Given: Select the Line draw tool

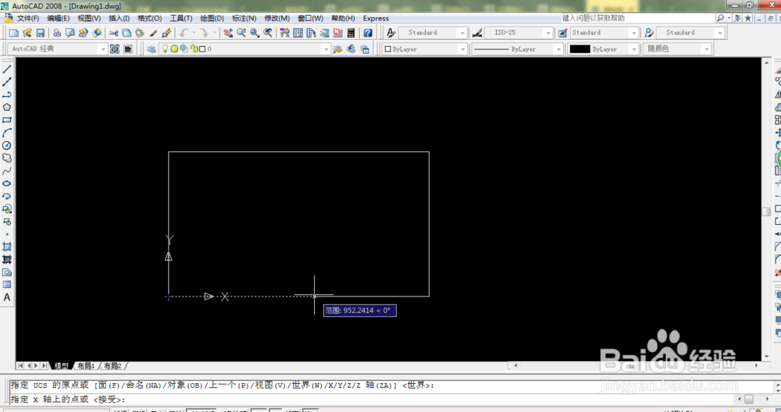Looking at the screenshot, I should click(7, 69).
